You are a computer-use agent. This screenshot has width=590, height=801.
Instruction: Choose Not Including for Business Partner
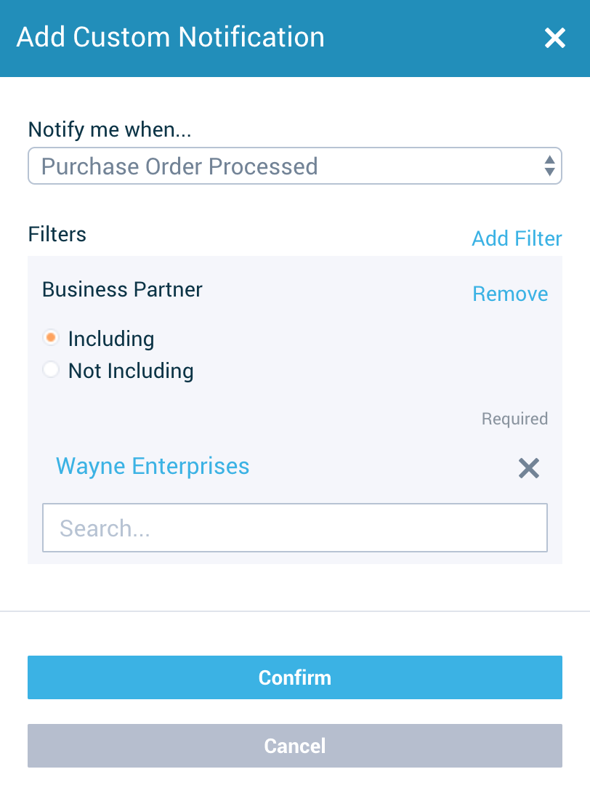point(51,369)
